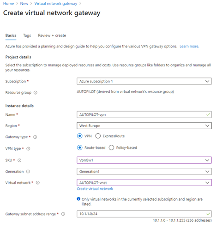Click info icon next to Virtual network
Image resolution: width=216 pixels, height=225 pixels.
[38, 183]
